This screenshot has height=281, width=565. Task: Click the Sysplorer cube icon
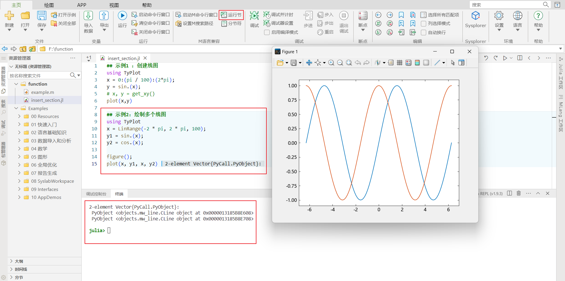point(475,16)
